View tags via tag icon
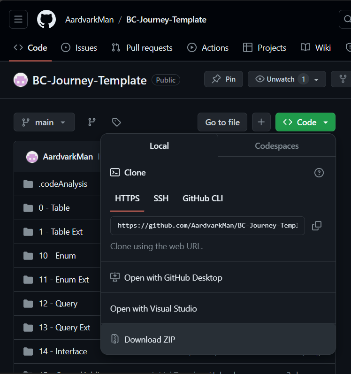351x374 pixels. (116, 122)
